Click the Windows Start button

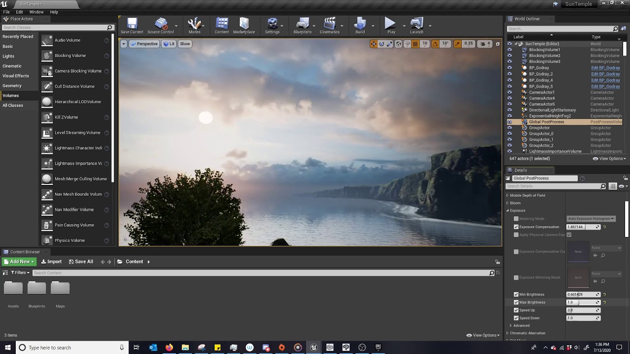click(x=7, y=348)
